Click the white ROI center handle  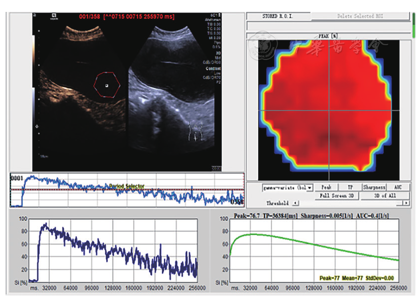(x=106, y=86)
